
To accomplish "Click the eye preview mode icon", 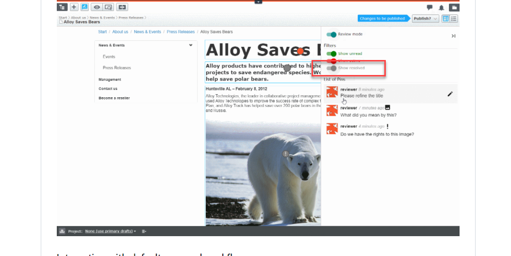I will (97, 7).
